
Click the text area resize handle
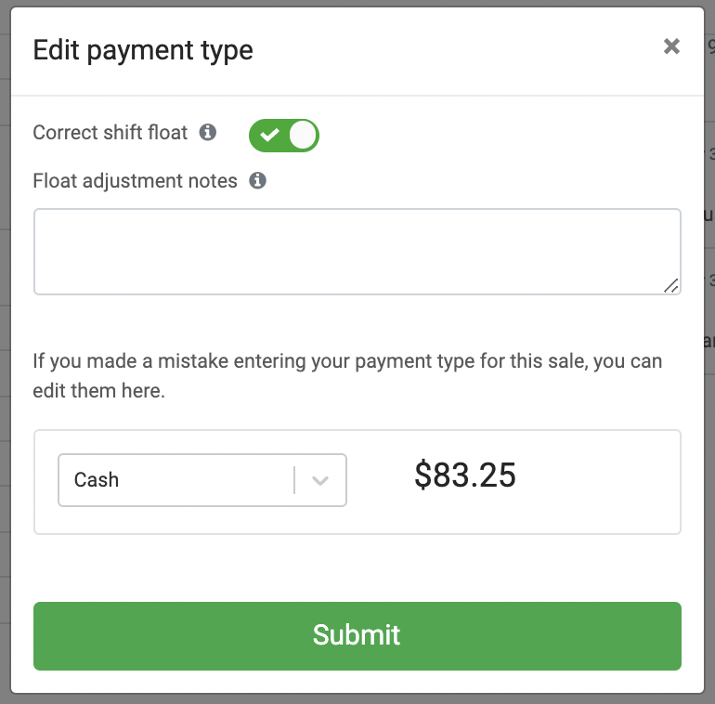(x=671, y=286)
